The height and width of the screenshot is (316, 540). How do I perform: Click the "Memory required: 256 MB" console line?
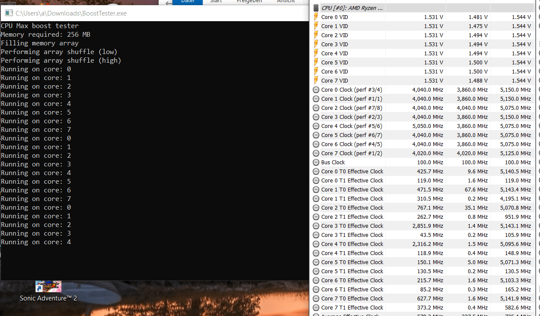[x=45, y=35]
